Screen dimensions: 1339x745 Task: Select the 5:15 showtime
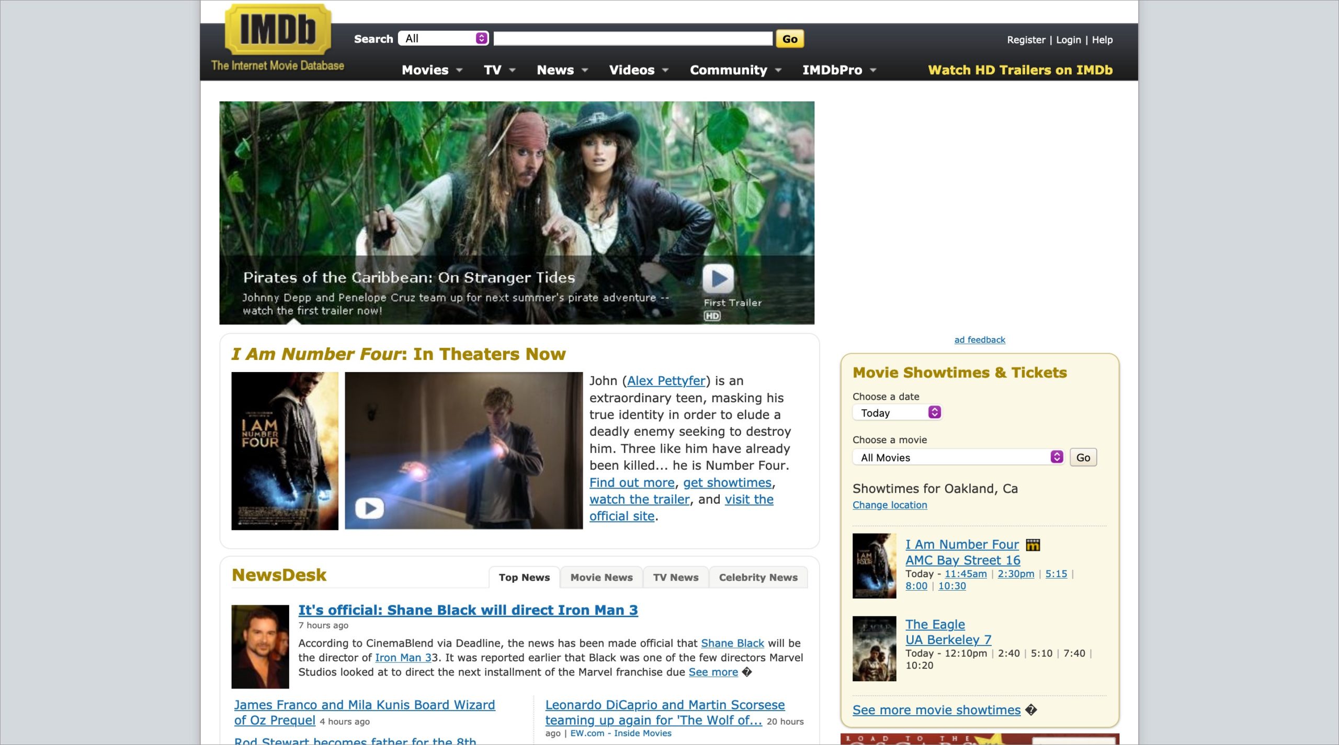tap(1056, 574)
